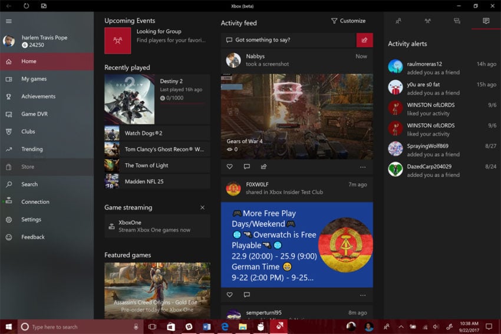
Task: Comment on F0XW0LF's post
Action: pos(246,295)
